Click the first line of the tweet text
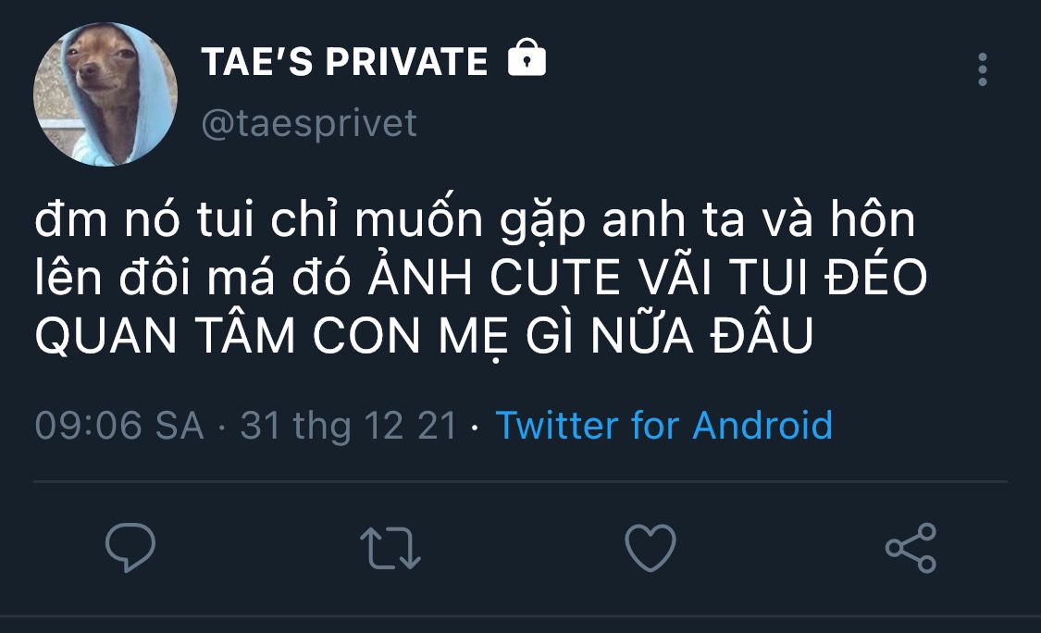The height and width of the screenshot is (633, 1041). coord(474,223)
